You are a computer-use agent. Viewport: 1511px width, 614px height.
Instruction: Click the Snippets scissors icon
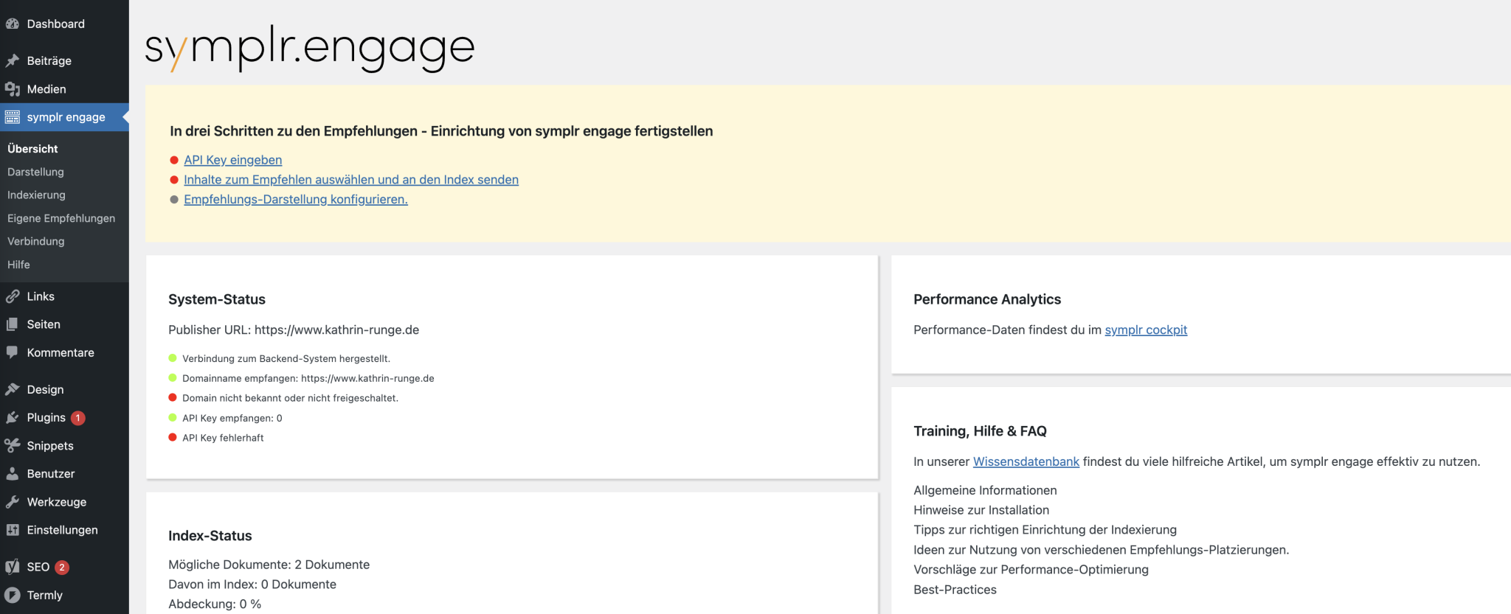12,446
